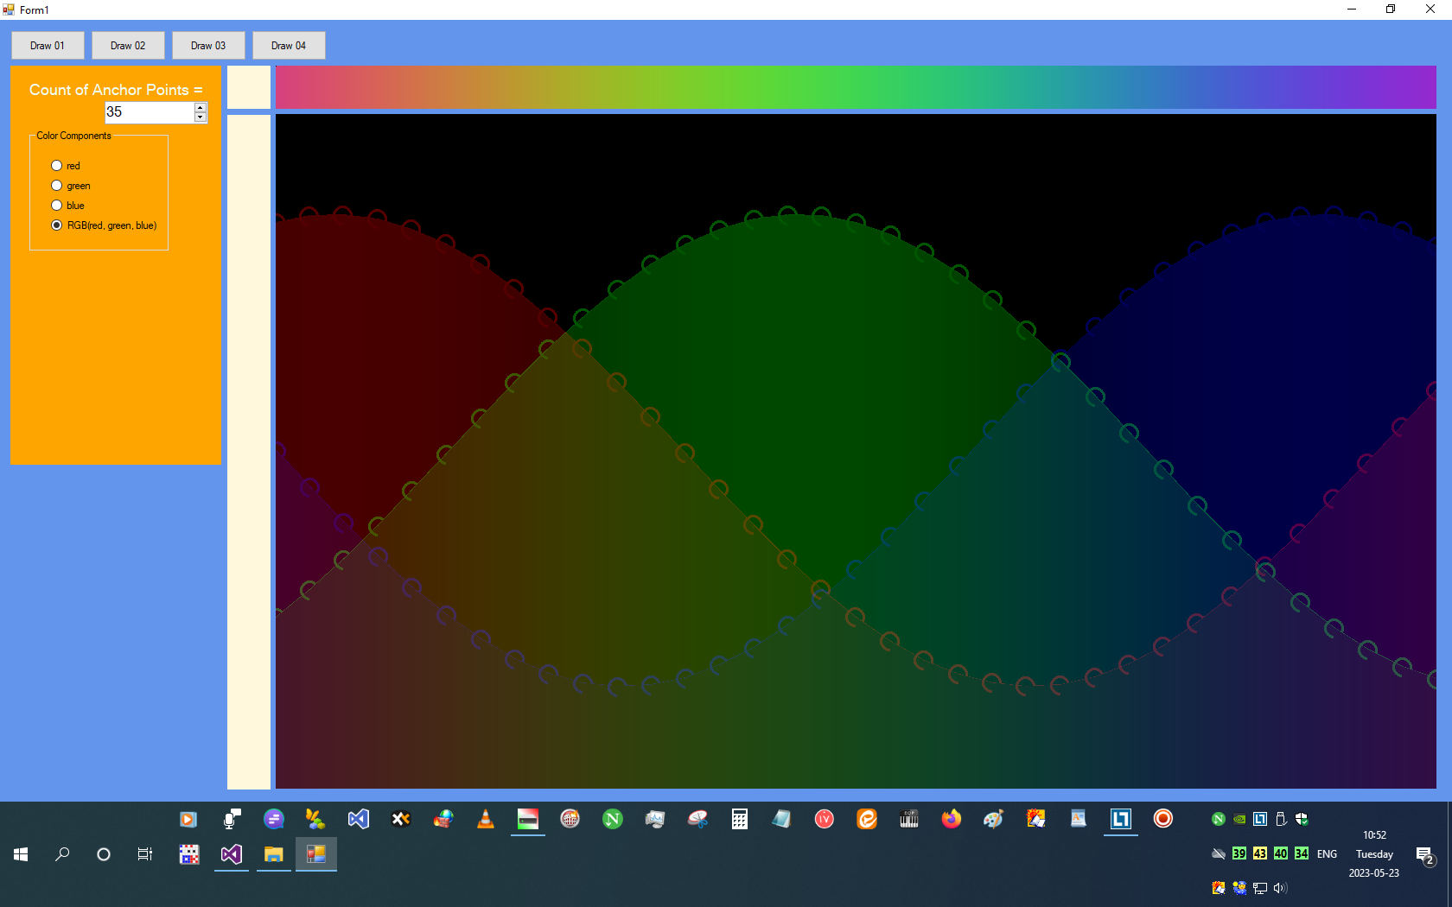Click the 'Count of Anchor Points =' label

(116, 90)
